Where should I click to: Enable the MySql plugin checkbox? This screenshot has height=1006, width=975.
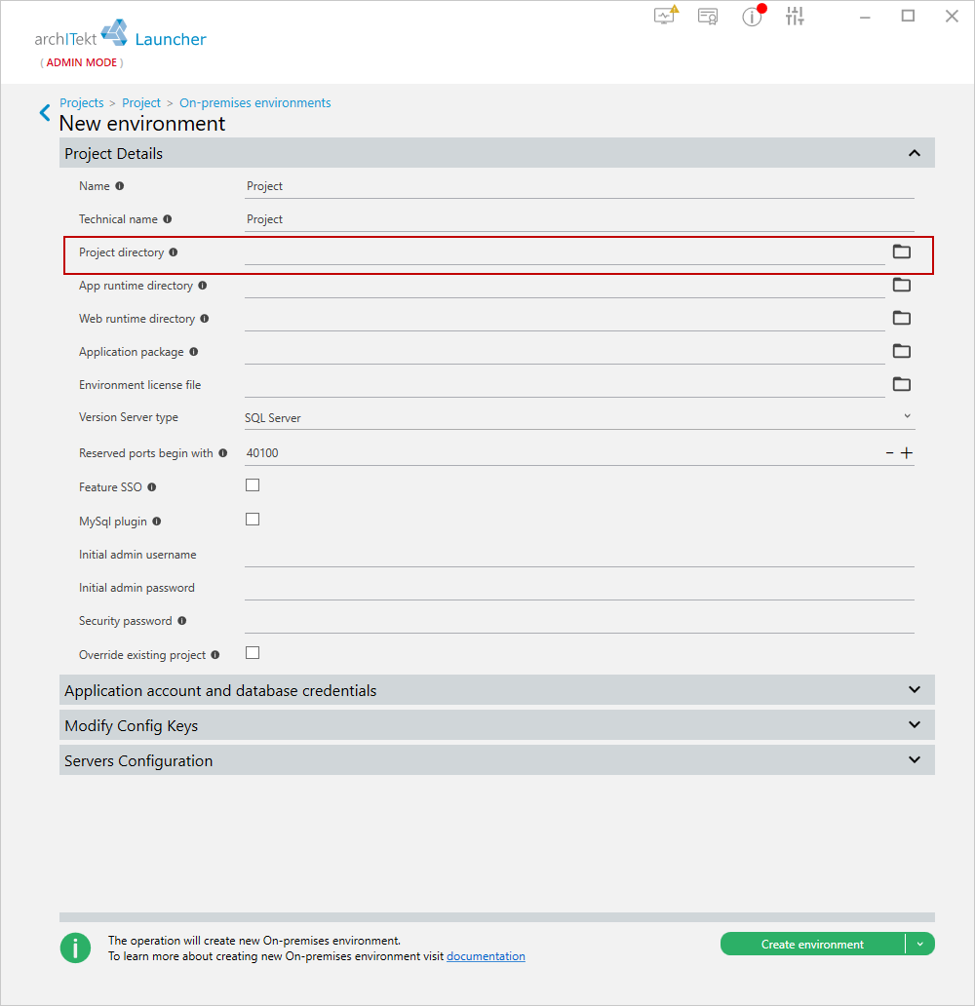[x=253, y=519]
